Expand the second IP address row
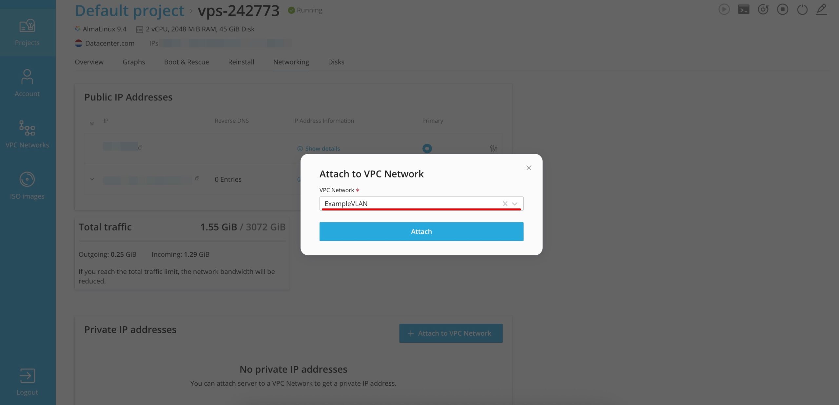This screenshot has width=839, height=405. click(92, 179)
